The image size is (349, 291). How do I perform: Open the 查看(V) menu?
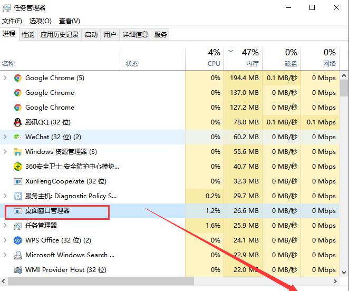pyautogui.click(x=69, y=21)
